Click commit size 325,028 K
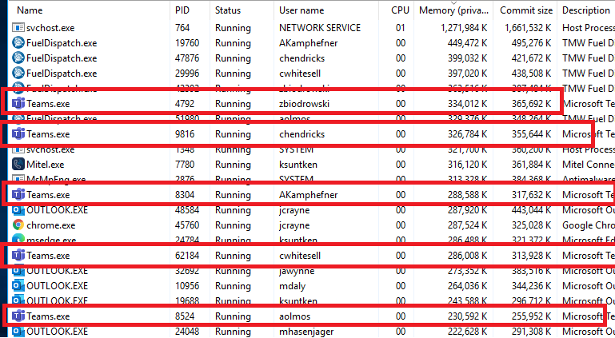 click(x=532, y=225)
